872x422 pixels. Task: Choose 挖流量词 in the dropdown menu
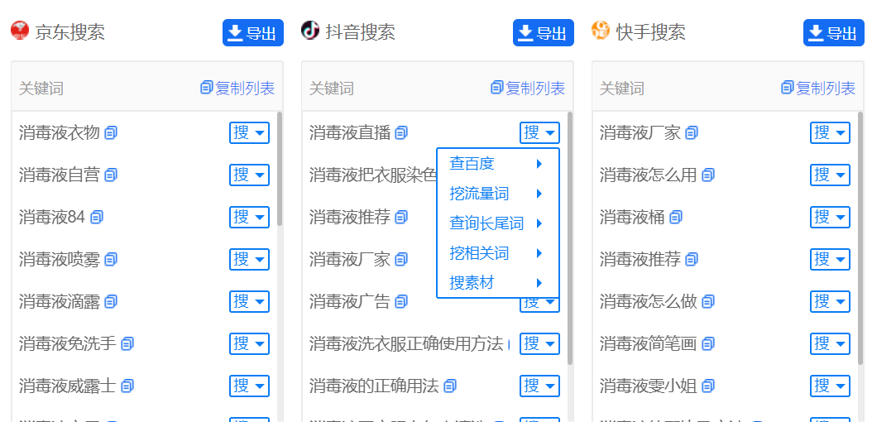tap(479, 194)
